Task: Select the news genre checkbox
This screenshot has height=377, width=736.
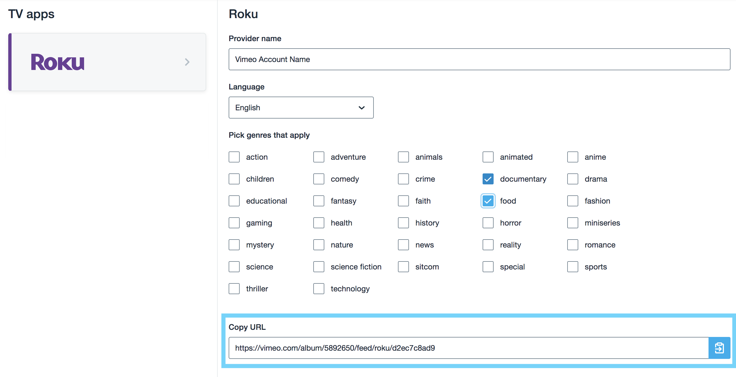Action: click(x=403, y=245)
